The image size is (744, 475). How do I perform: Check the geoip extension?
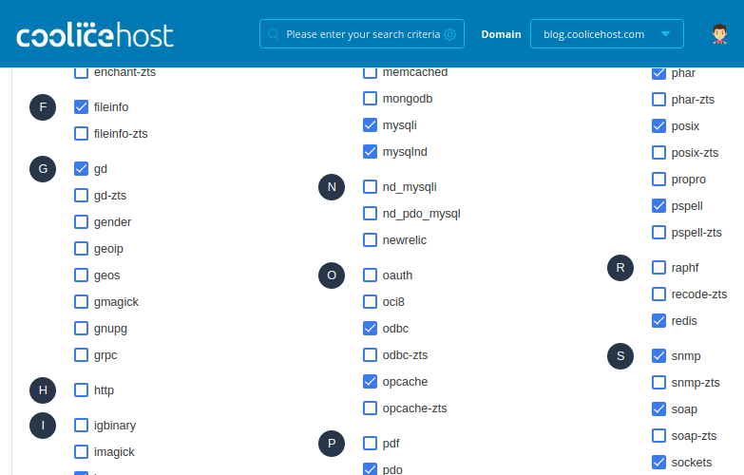click(81, 249)
